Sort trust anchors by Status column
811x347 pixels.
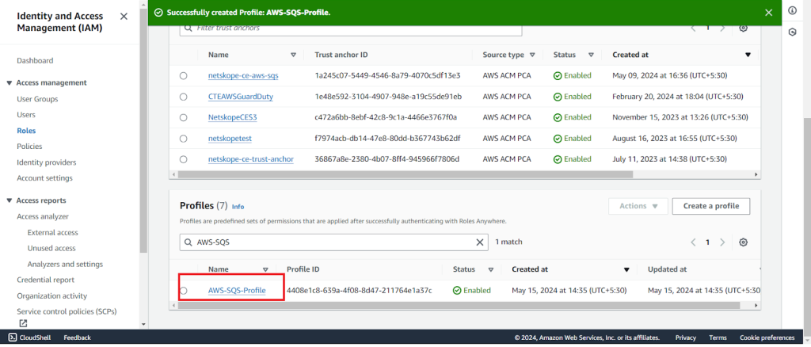(x=591, y=55)
